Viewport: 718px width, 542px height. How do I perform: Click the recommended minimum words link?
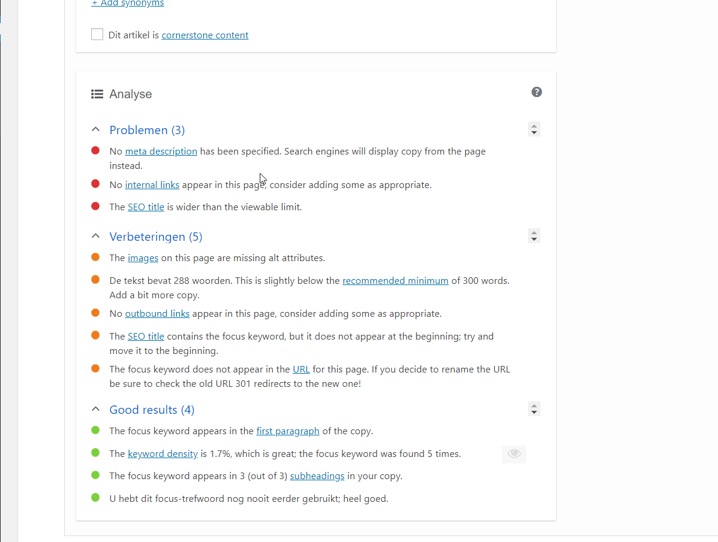(395, 280)
